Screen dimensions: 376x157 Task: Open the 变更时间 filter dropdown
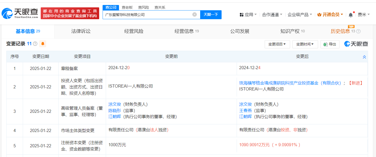click(305, 44)
